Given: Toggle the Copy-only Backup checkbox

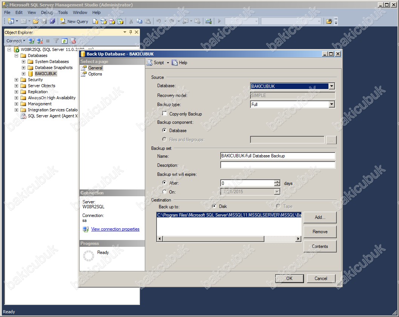Looking at the screenshot, I should (x=165, y=114).
